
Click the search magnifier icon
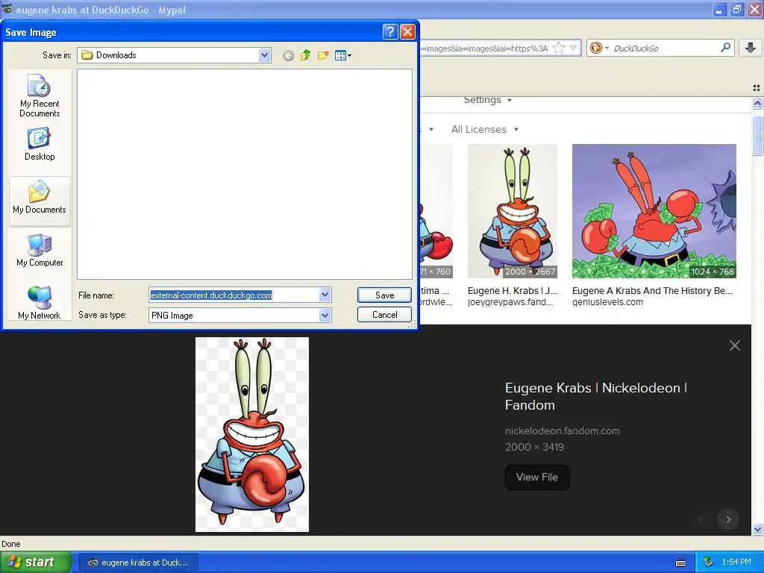725,48
